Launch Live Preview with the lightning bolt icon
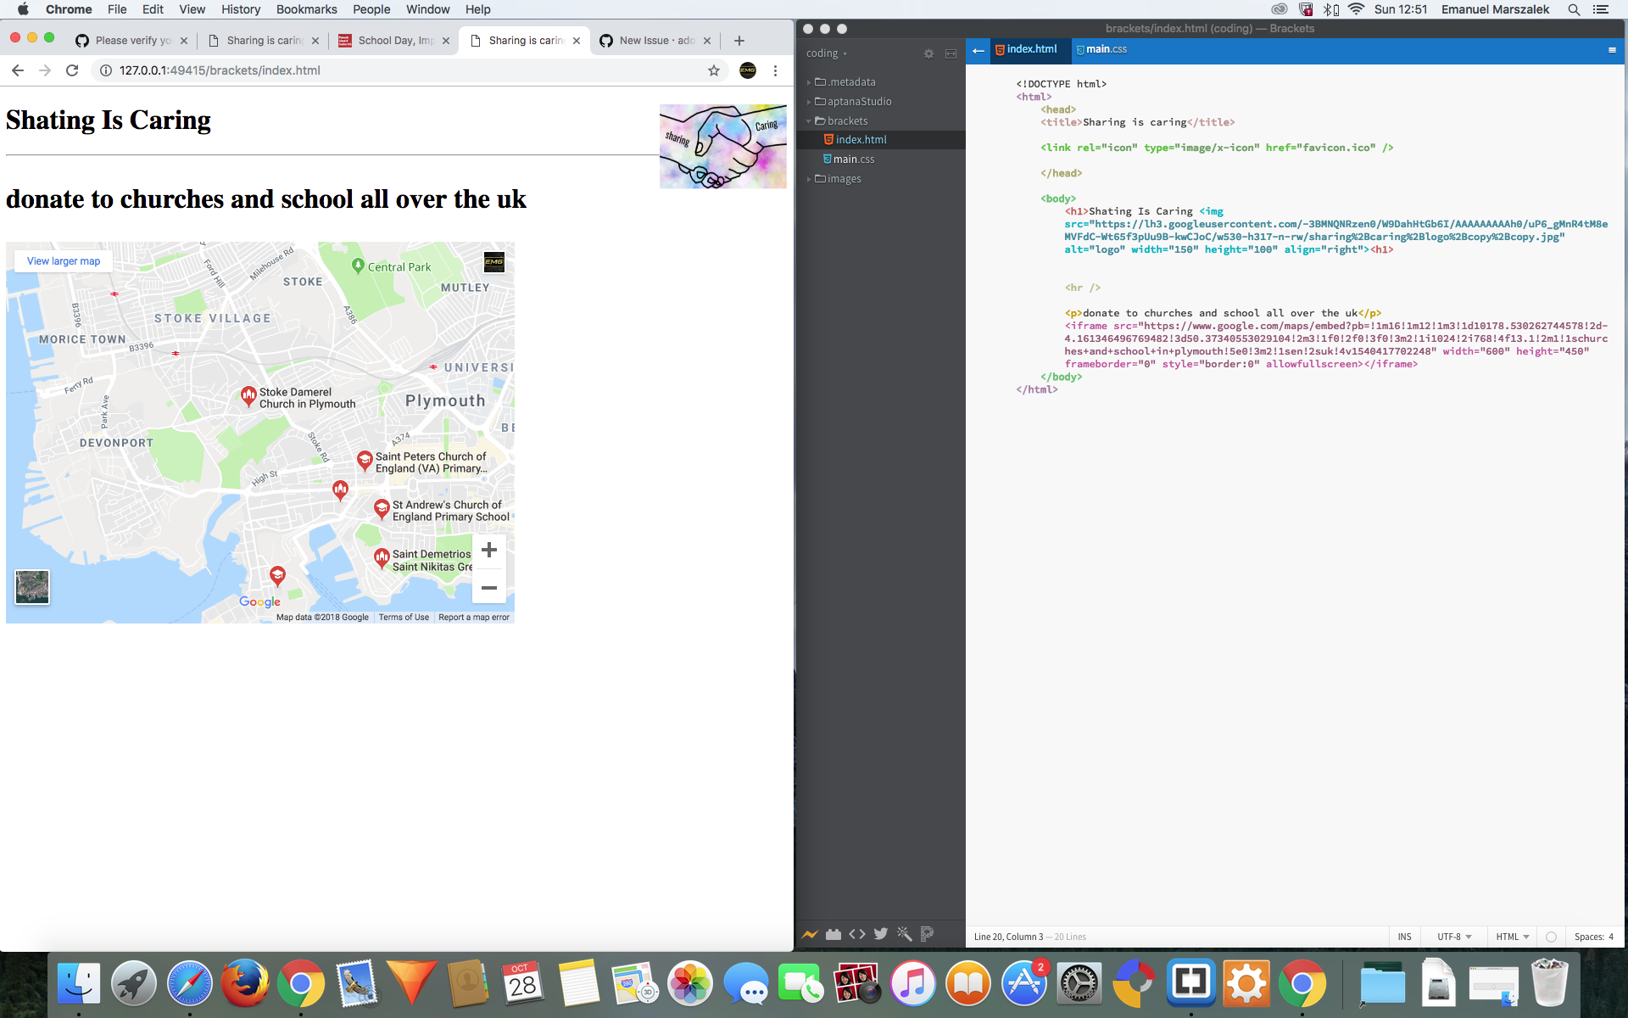The image size is (1628, 1018). pos(810,934)
